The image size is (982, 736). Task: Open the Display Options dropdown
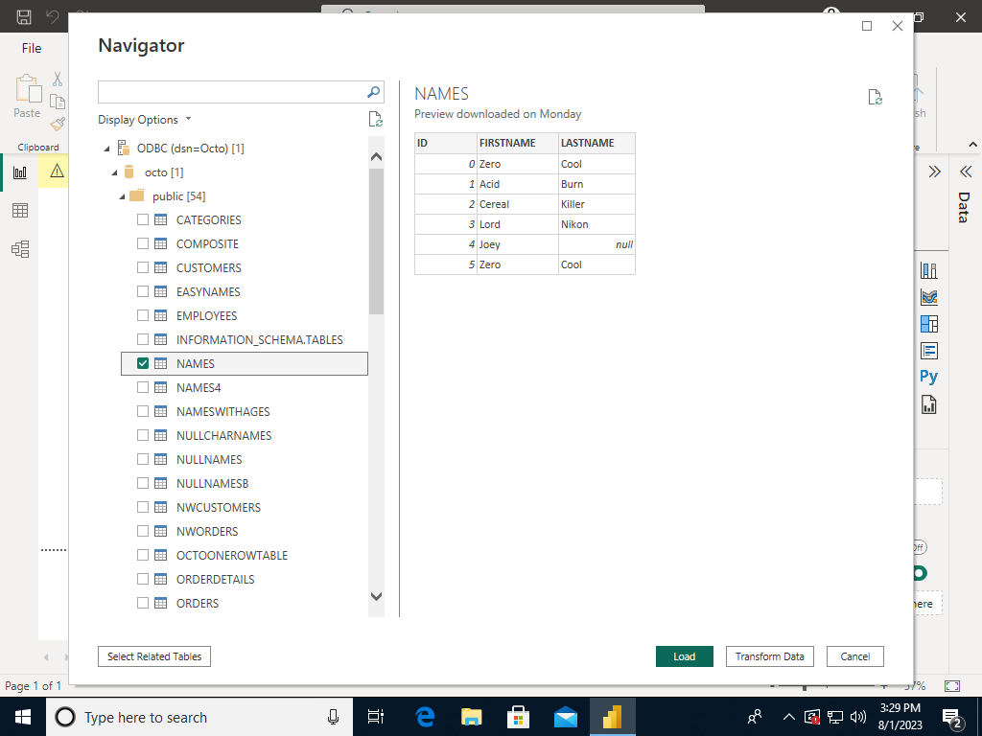(x=141, y=119)
